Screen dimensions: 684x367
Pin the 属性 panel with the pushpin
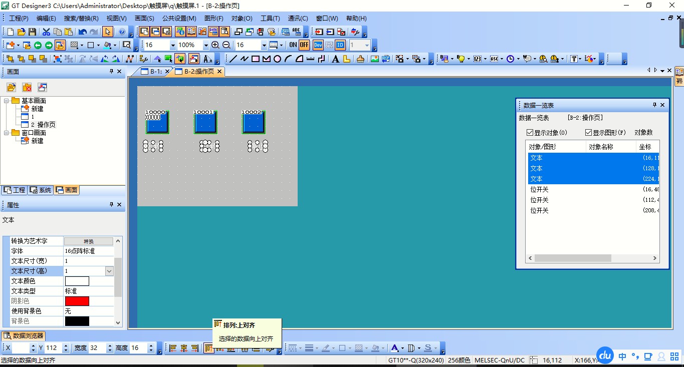click(111, 205)
